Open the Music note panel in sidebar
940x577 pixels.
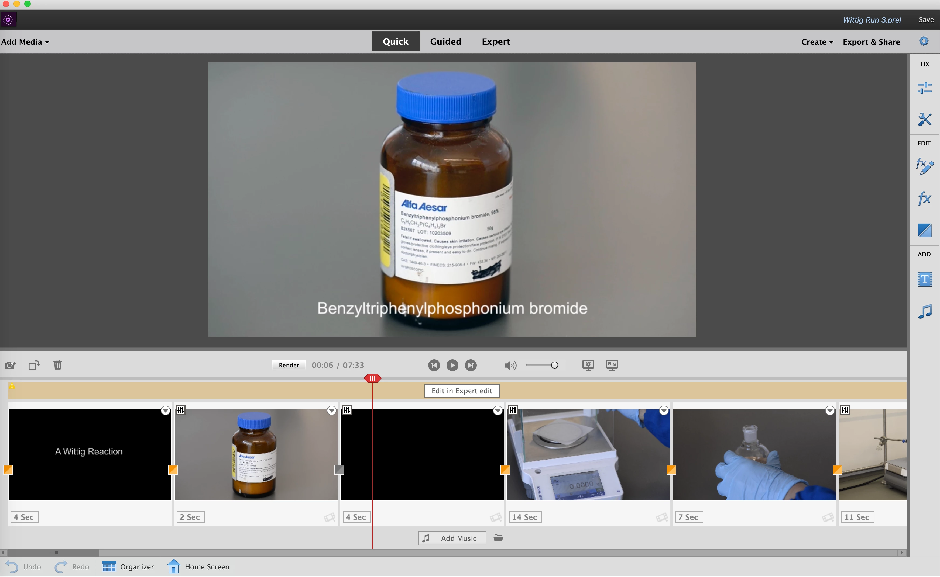924,311
